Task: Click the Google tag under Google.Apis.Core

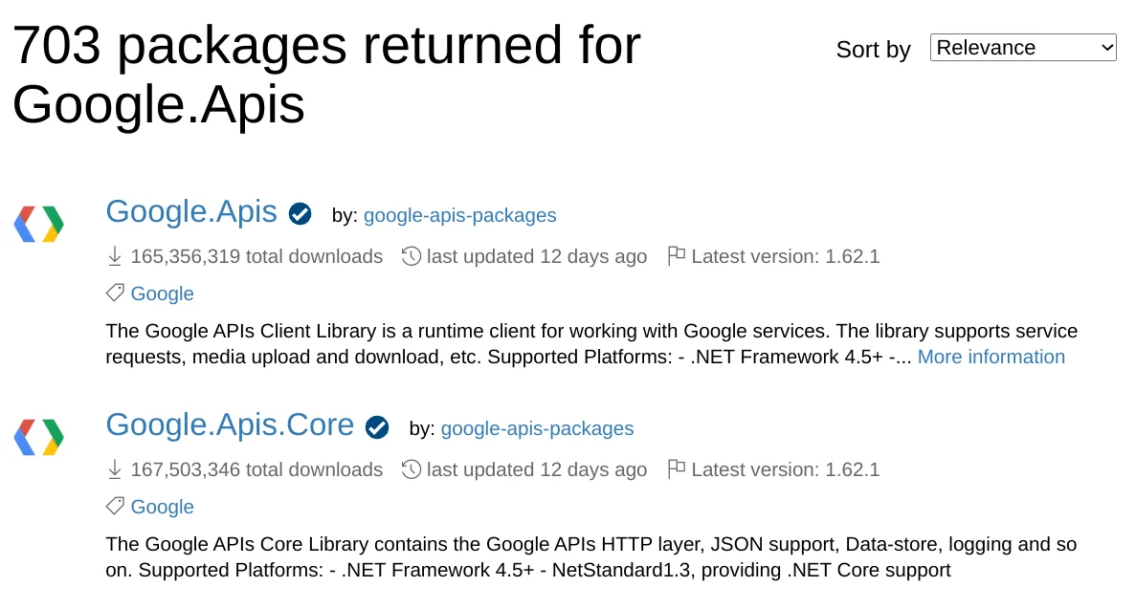Action: (163, 506)
